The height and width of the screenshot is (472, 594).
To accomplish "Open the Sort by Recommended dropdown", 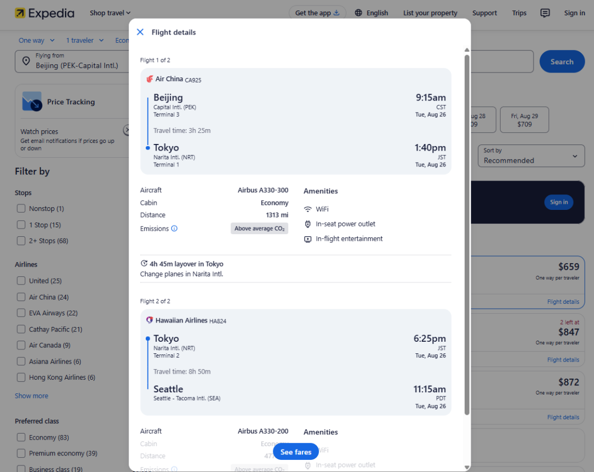I will pos(531,156).
